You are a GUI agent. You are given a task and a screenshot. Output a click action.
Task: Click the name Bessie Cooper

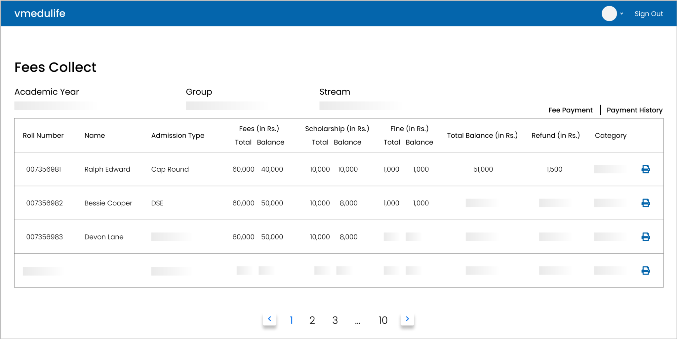click(x=108, y=203)
